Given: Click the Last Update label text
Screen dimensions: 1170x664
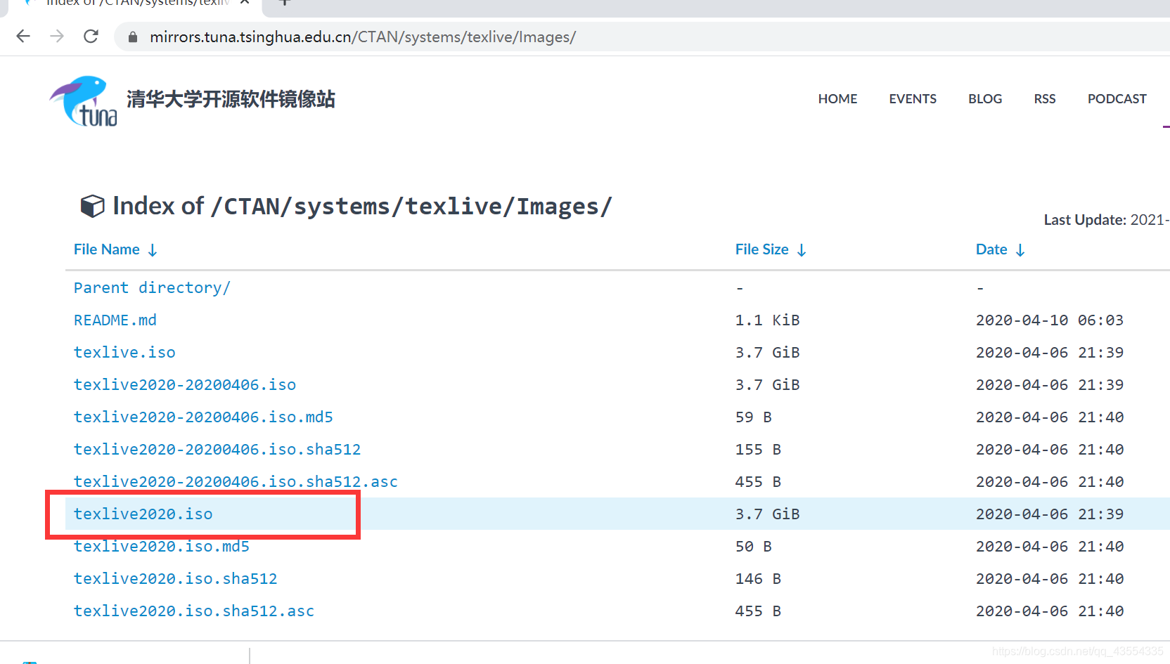Looking at the screenshot, I should coord(1085,220).
